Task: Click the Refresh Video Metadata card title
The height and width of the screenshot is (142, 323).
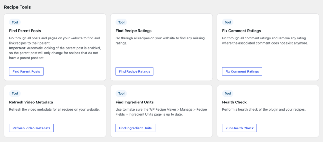Action: pos(31,102)
